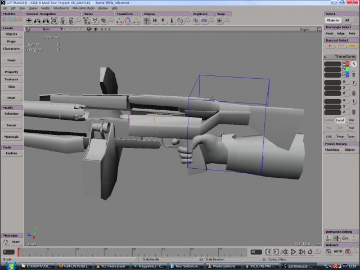The image size is (360, 270).
Task: Toggle COG transform option
Action: coord(328,137)
